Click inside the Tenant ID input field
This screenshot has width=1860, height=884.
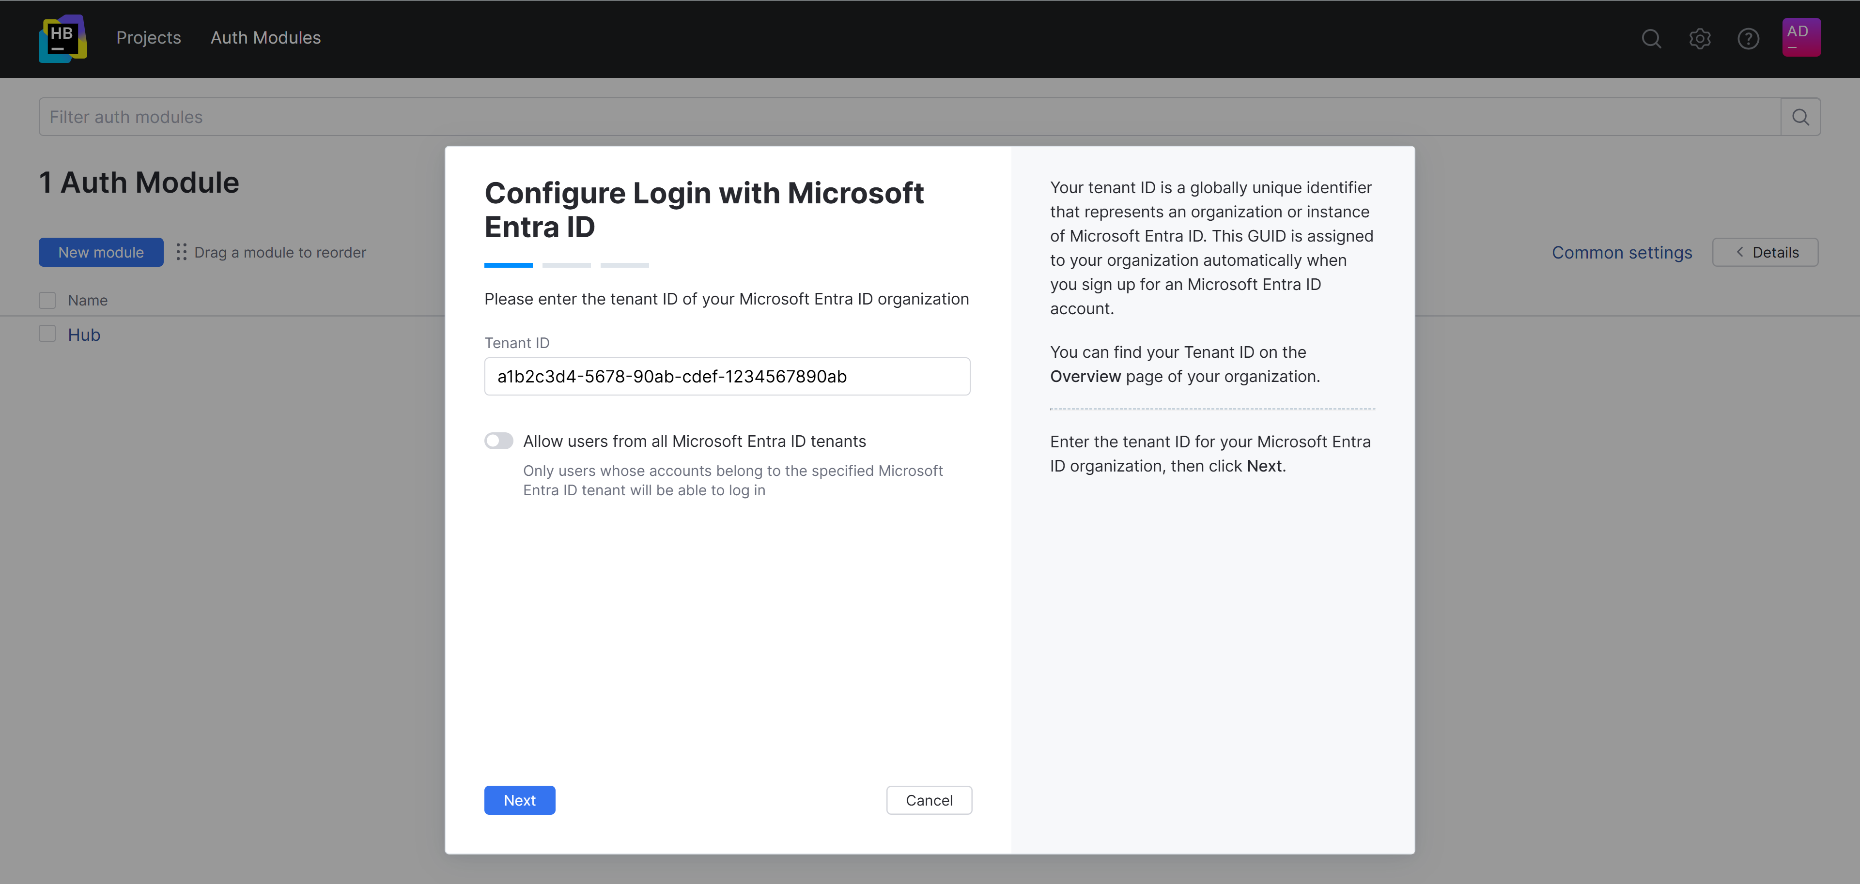727,376
